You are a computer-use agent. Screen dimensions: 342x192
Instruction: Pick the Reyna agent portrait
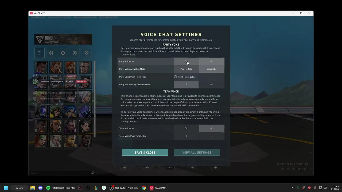click(71, 126)
